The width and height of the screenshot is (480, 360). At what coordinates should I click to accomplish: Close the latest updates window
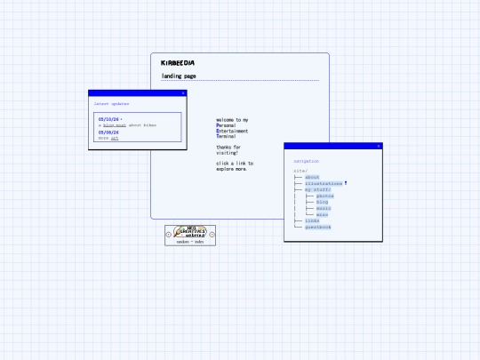[x=183, y=93]
